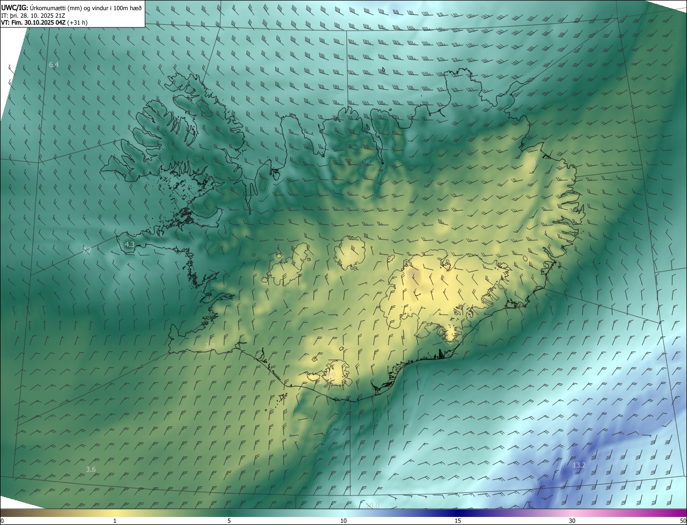Click the pale cyan part of the colour scale at tick 10
The image size is (687, 525).
click(x=343, y=513)
